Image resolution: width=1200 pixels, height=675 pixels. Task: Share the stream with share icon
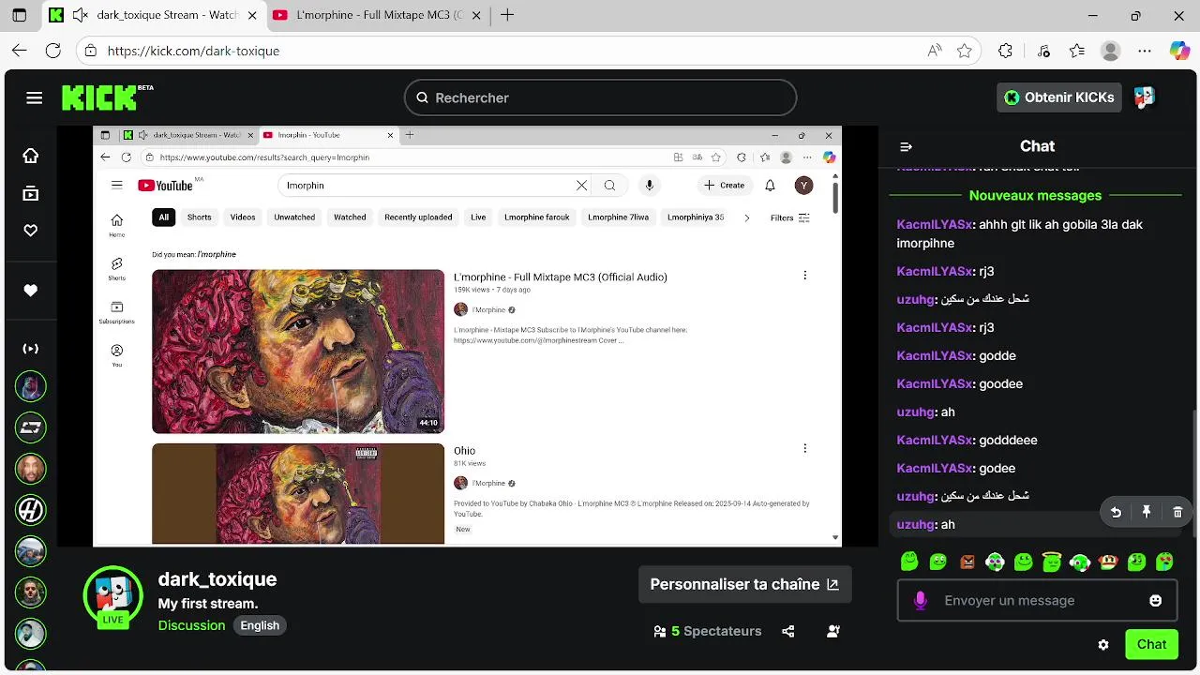click(788, 631)
